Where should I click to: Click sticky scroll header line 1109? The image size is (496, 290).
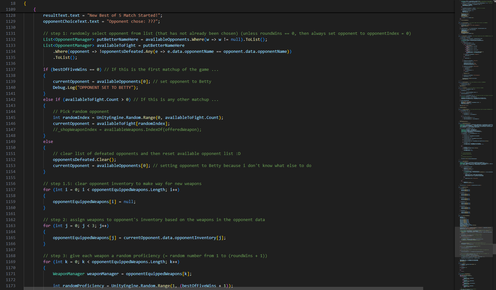(35, 9)
